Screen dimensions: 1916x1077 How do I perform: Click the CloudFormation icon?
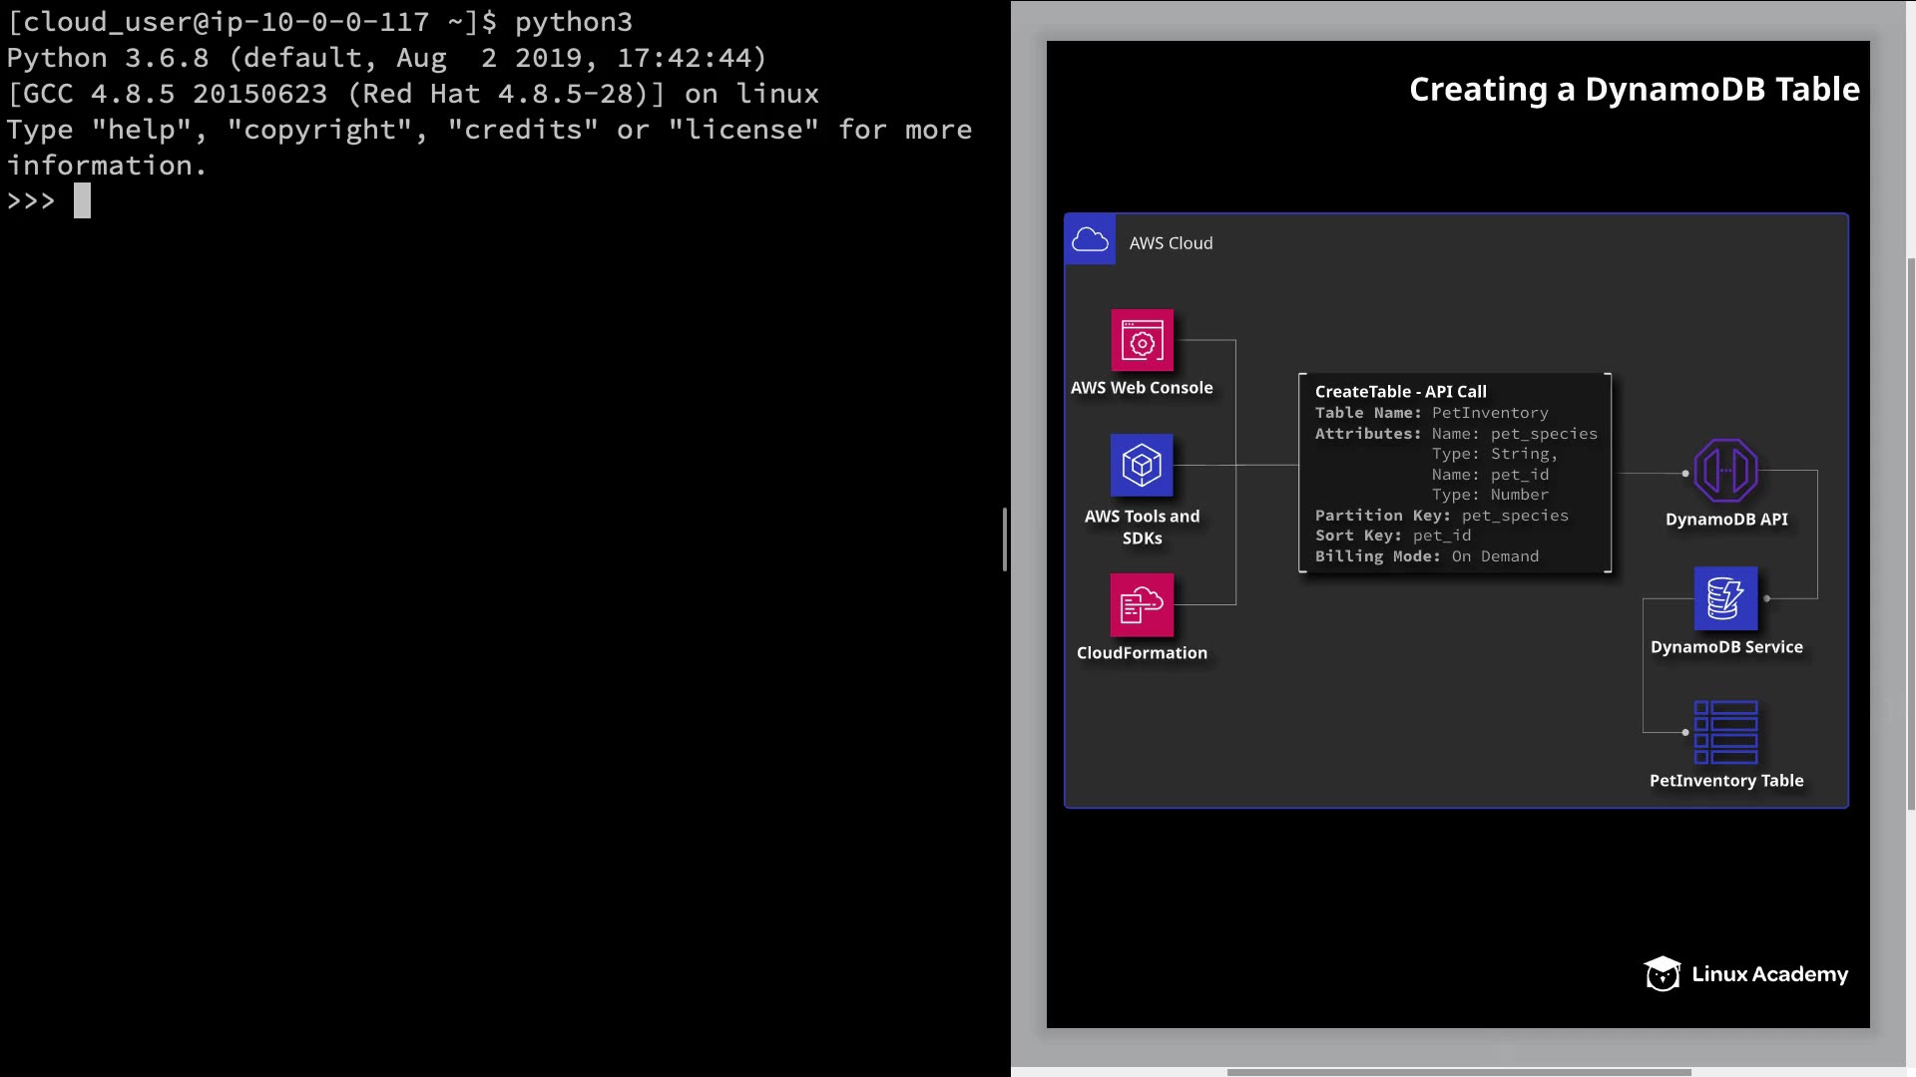pos(1142,604)
